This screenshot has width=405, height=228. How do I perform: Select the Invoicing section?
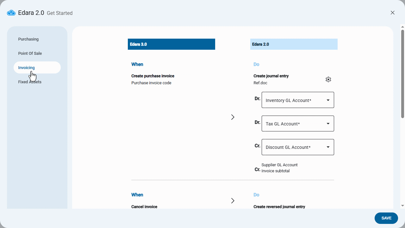point(37,67)
